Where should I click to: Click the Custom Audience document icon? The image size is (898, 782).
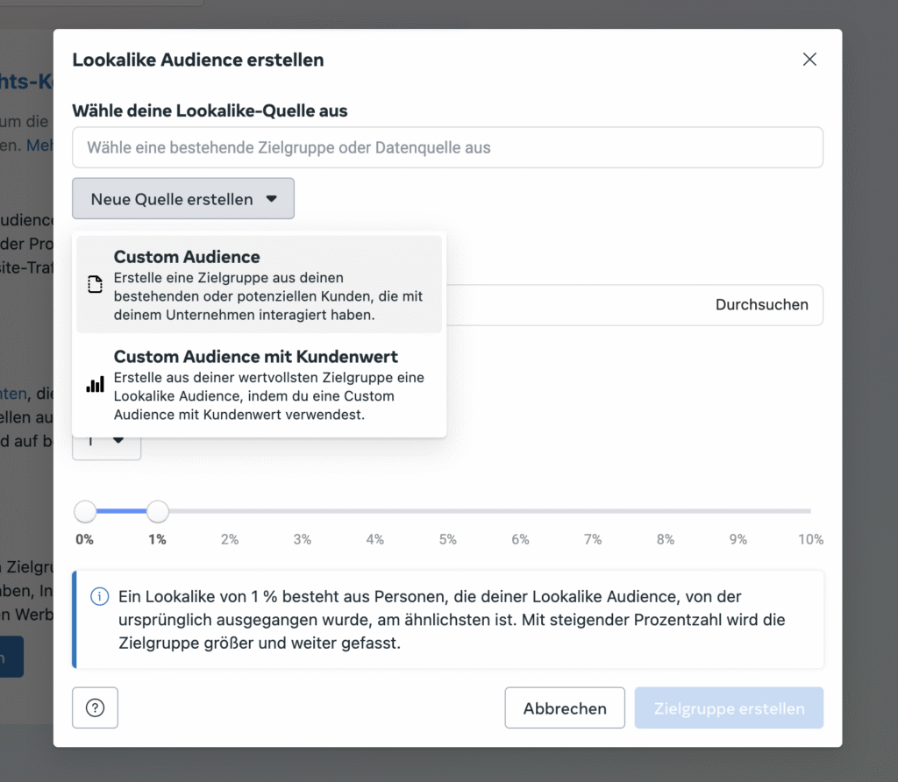(95, 284)
